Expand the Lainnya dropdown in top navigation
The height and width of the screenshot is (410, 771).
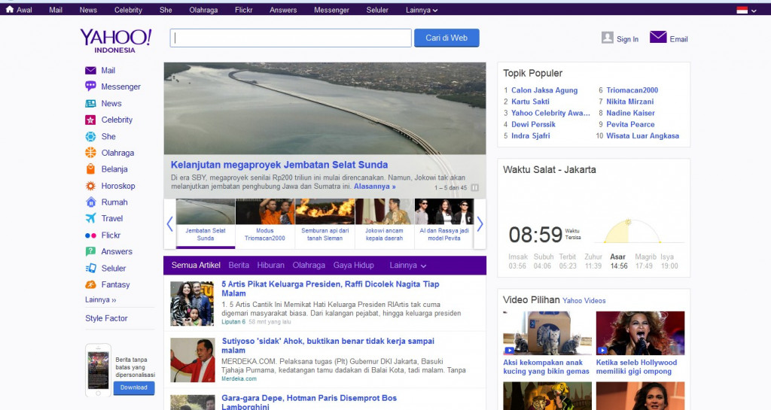click(422, 10)
